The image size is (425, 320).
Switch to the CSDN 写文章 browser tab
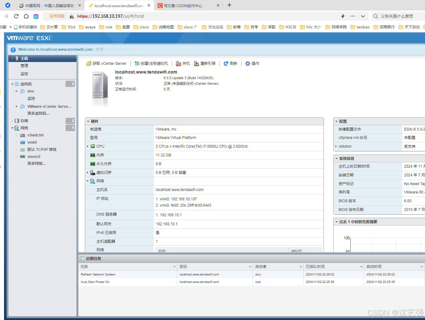[188, 6]
